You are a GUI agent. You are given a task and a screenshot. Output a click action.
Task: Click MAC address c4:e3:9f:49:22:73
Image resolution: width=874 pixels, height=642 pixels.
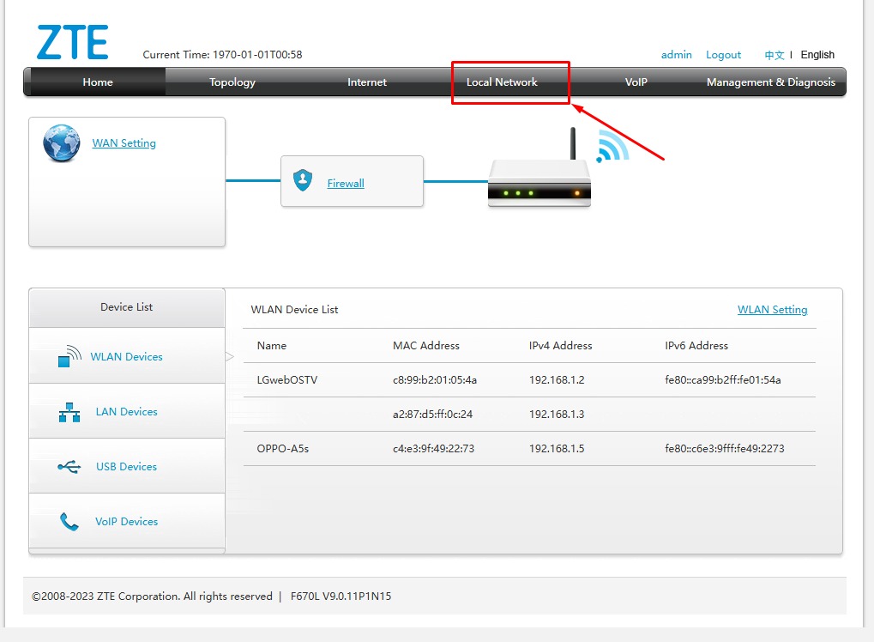434,448
